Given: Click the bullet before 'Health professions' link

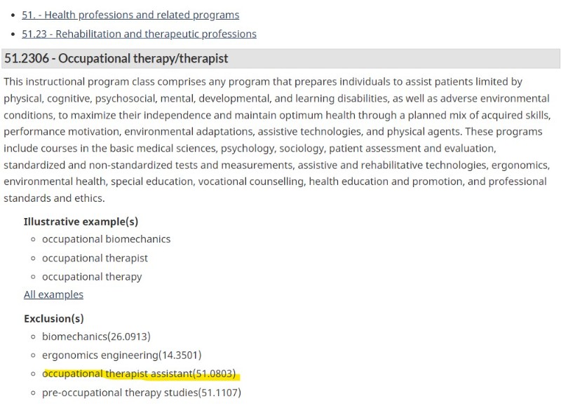Looking at the screenshot, I should pyautogui.click(x=13, y=15).
